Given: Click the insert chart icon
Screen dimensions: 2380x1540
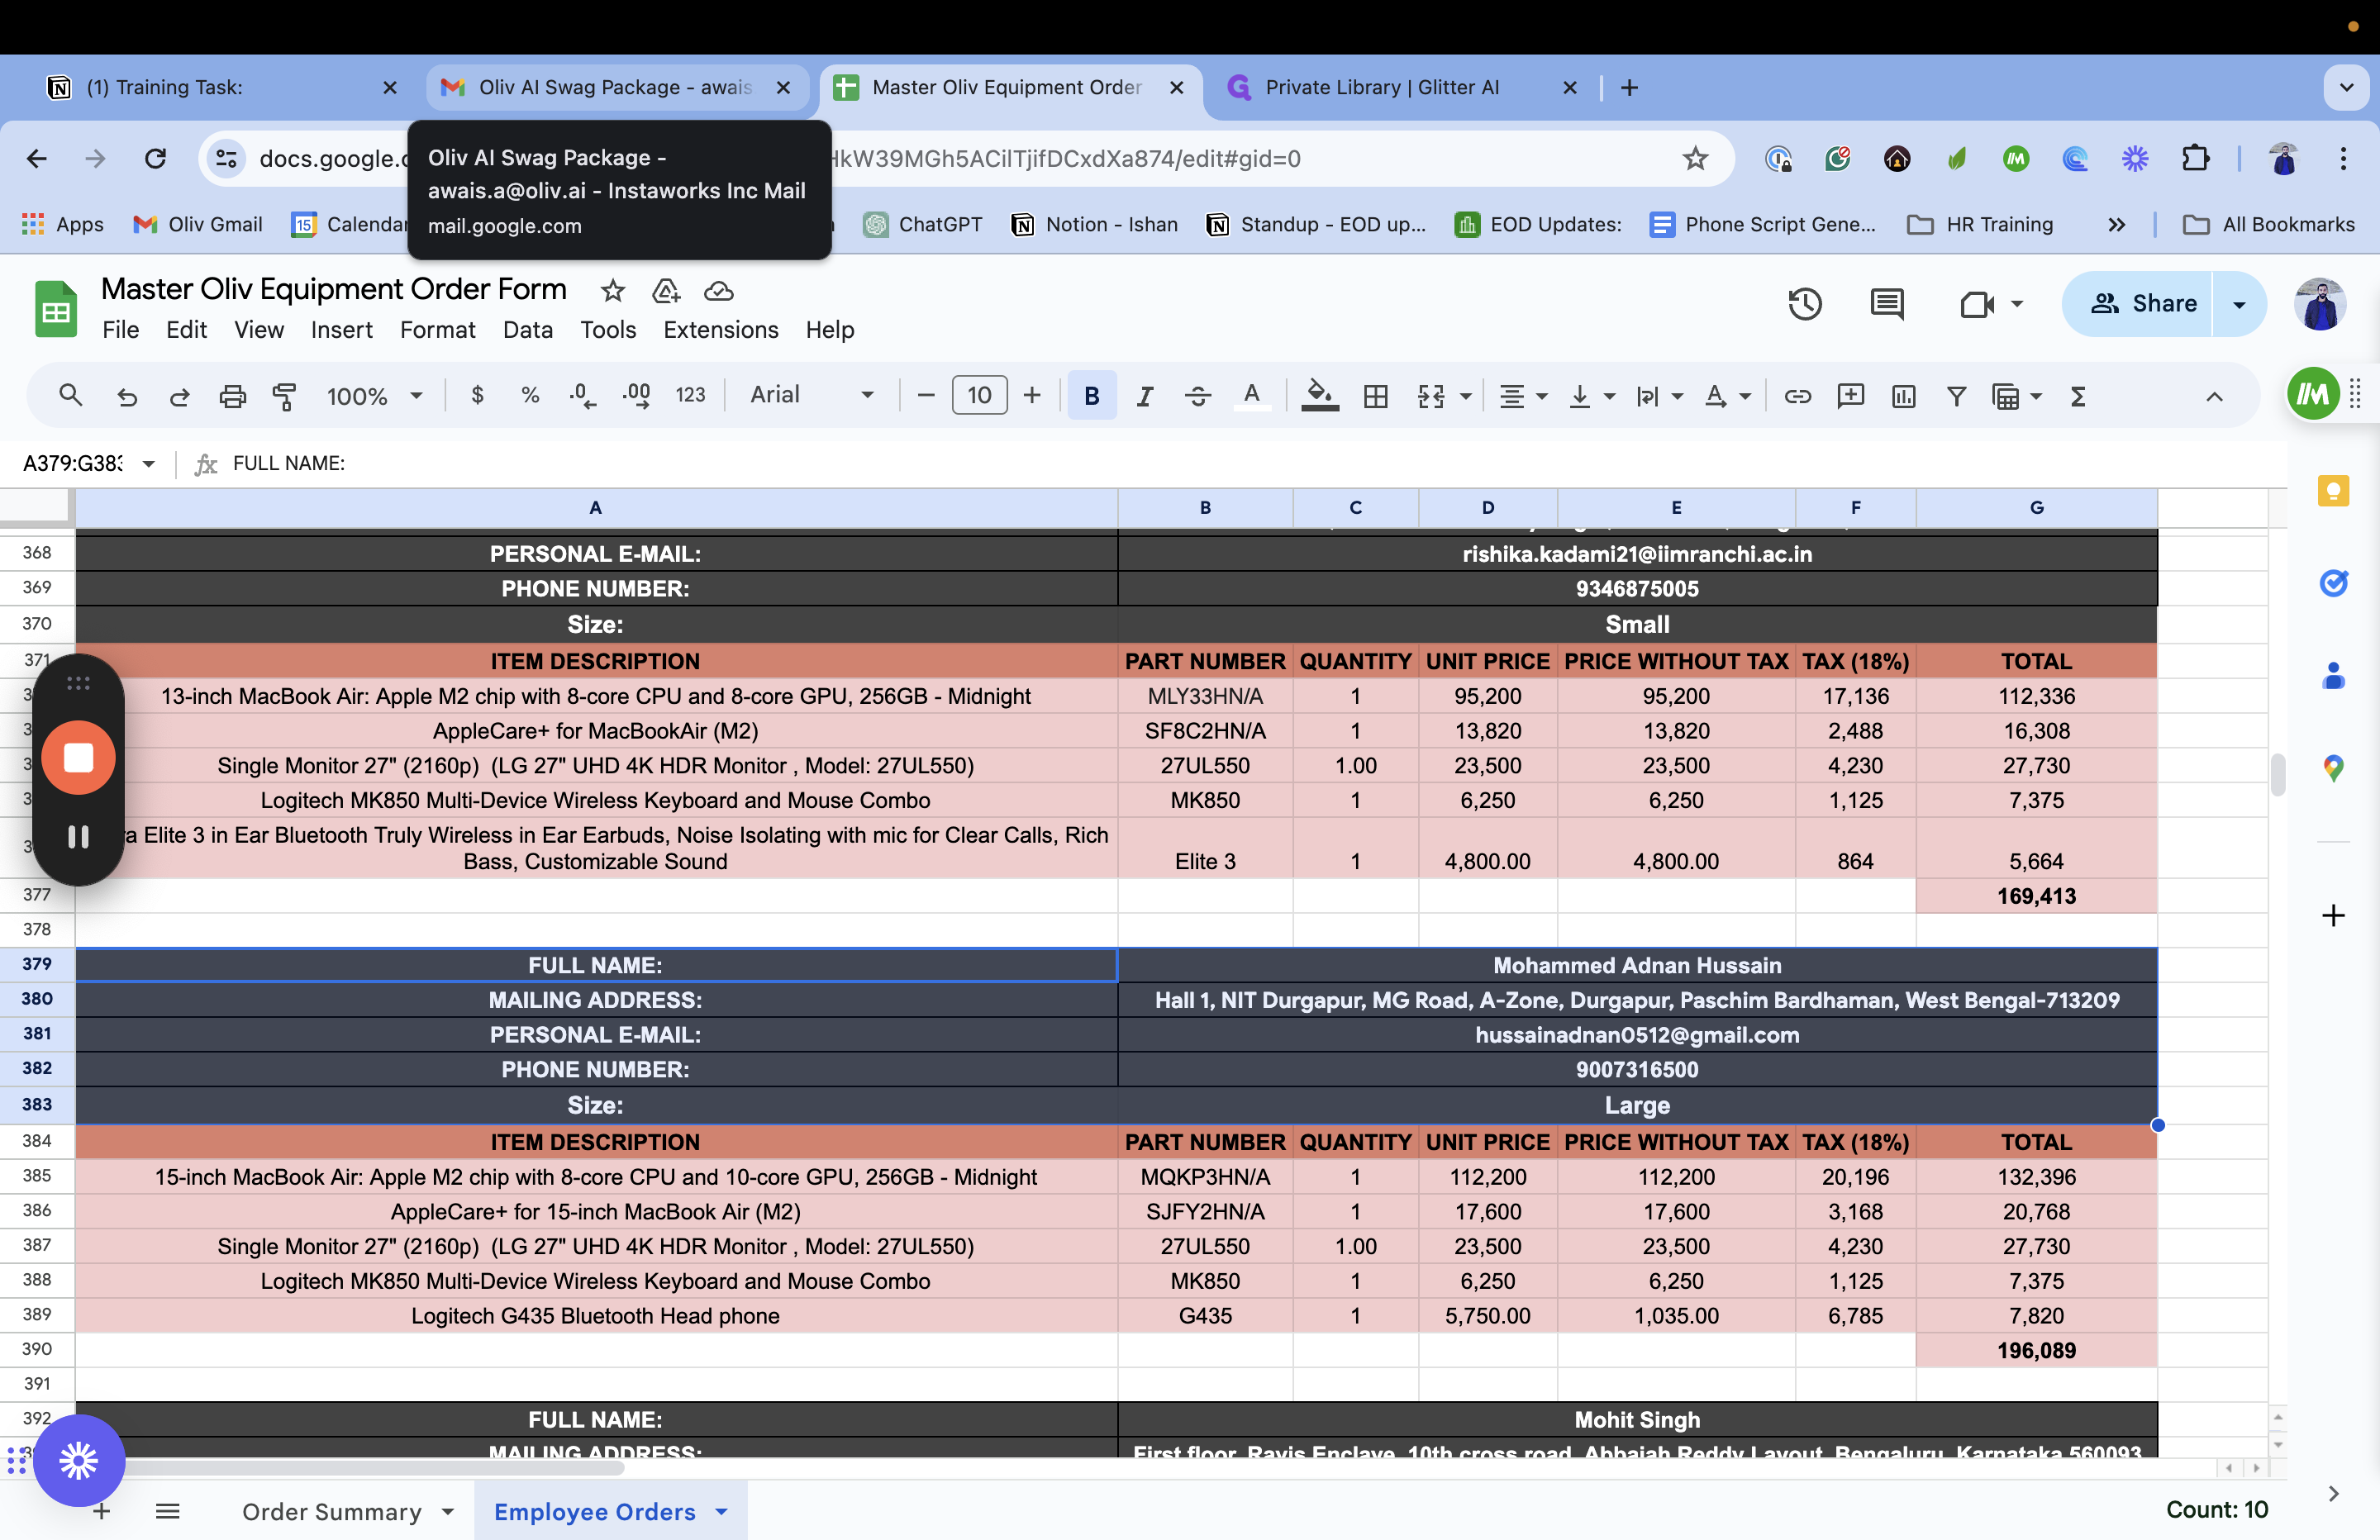Looking at the screenshot, I should [x=1903, y=396].
